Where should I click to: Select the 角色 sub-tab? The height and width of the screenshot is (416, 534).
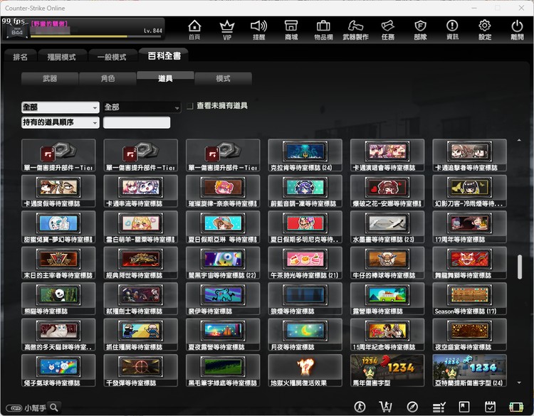pos(108,78)
